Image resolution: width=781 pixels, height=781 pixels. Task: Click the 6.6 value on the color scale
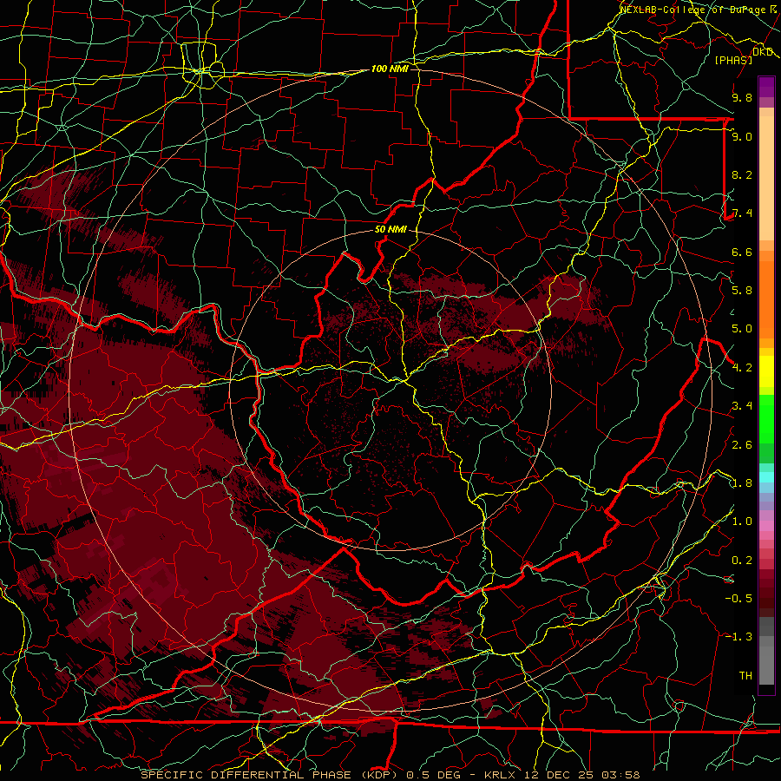[742, 252]
